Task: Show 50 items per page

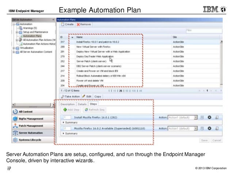Action: [127, 91]
